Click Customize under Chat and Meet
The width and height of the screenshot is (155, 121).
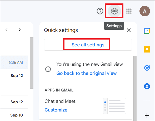tap(56, 110)
